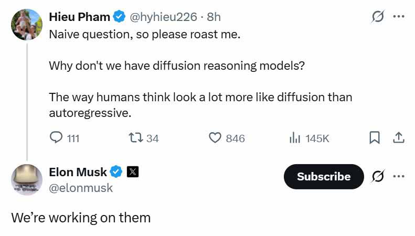The width and height of the screenshot is (415, 236).
Task: Click the Elon Musk display name
Action: coord(78,172)
